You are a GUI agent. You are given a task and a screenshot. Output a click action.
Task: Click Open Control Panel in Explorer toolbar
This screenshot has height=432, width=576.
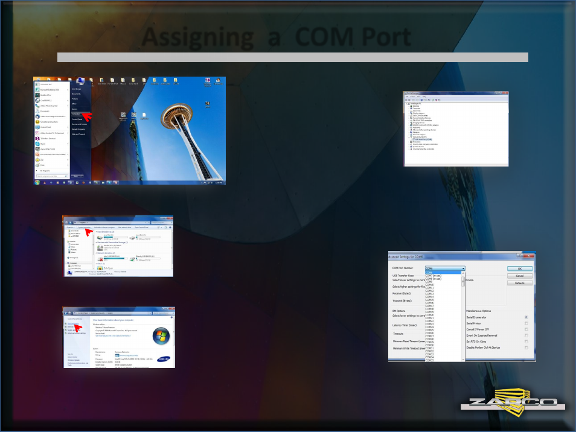pos(141,227)
